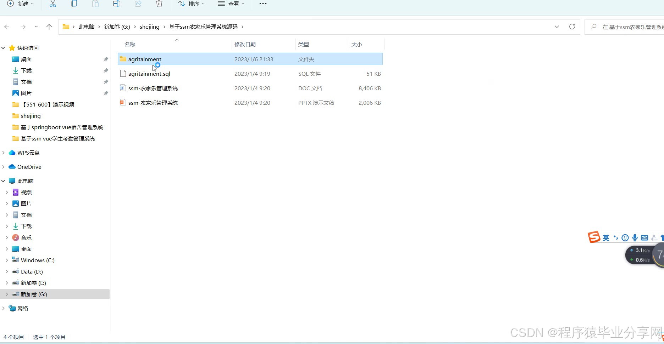This screenshot has height=344, width=664.
Task: Click the Delete trash icon
Action: 159,4
